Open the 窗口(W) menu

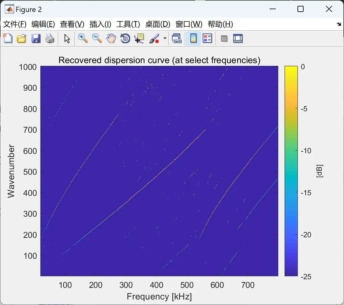(189, 24)
